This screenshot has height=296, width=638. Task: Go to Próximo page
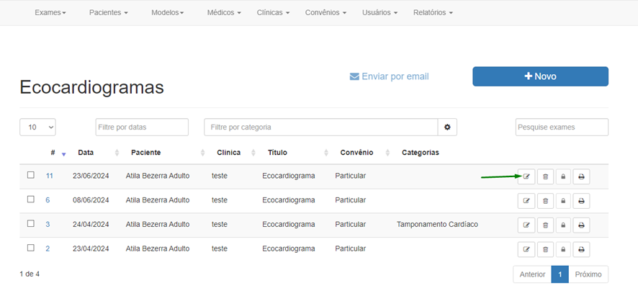pyautogui.click(x=588, y=274)
